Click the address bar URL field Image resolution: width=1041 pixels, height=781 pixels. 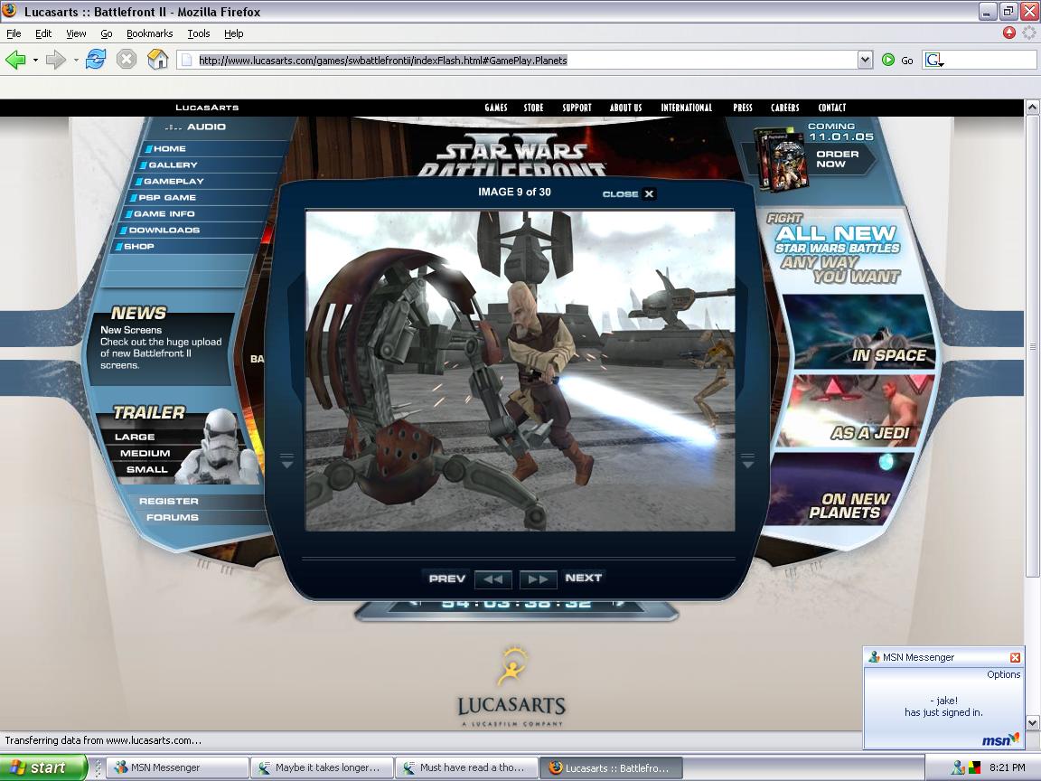(x=518, y=60)
